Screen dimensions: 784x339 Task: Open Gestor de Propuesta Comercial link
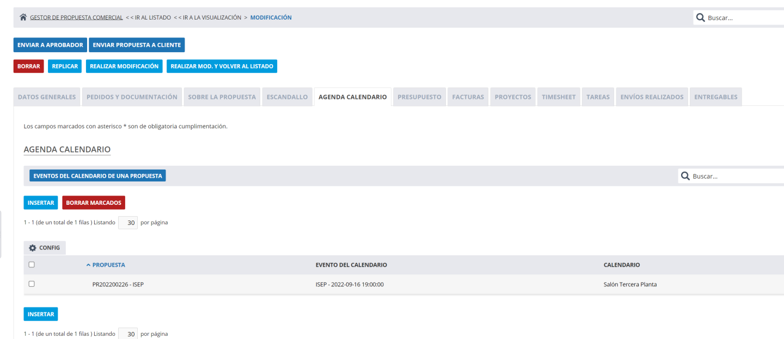pyautogui.click(x=76, y=17)
